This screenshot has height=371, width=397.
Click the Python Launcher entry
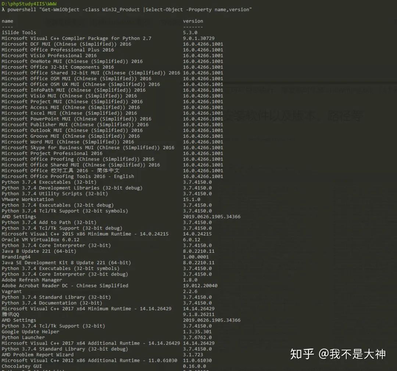coord(23,338)
